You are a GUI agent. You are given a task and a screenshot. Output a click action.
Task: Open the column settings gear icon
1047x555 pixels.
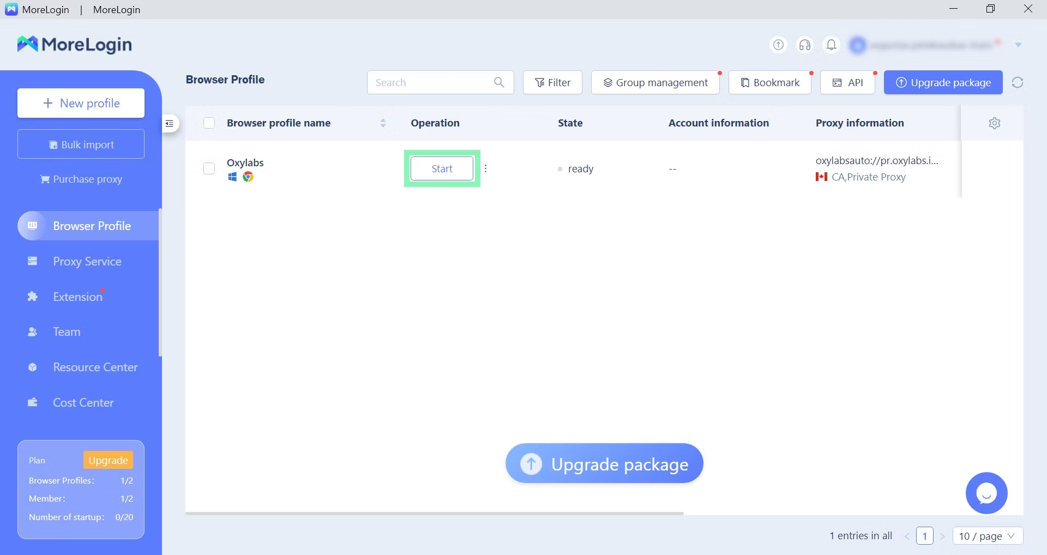coord(994,123)
